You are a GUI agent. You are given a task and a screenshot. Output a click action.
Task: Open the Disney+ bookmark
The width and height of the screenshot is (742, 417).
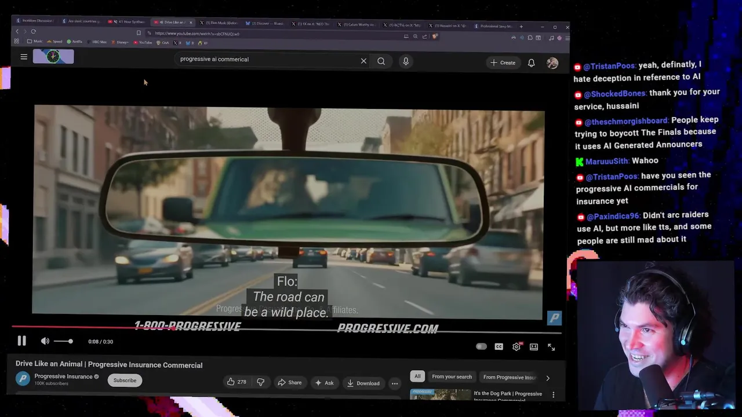119,42
